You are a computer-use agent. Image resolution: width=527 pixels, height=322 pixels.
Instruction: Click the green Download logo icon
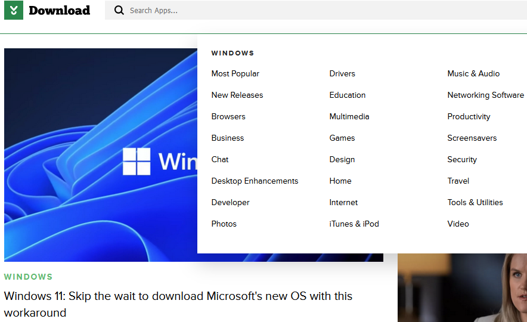point(14,10)
